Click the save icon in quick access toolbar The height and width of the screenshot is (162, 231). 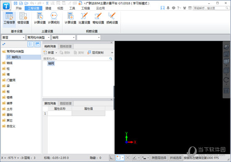point(16,3)
